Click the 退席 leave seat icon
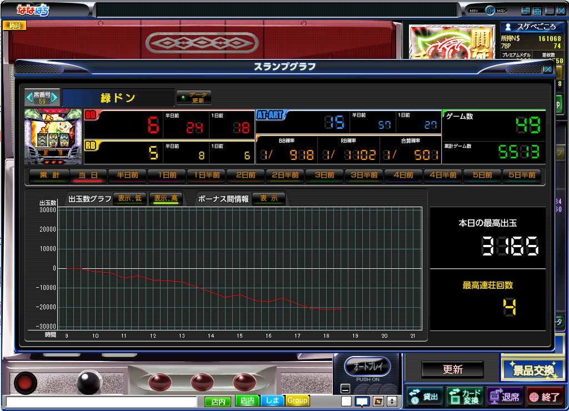Image resolution: width=569 pixels, height=411 pixels. point(504,397)
